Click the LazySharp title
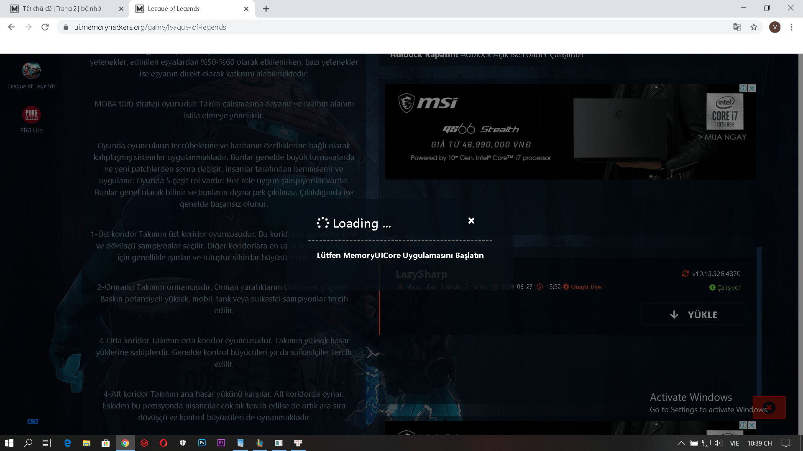The image size is (803, 451). click(x=421, y=274)
